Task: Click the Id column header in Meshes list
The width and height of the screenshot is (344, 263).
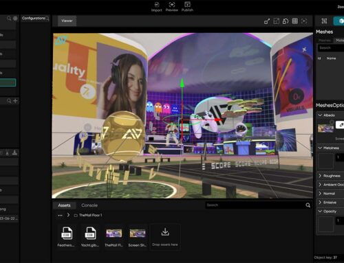Action: tap(319, 58)
